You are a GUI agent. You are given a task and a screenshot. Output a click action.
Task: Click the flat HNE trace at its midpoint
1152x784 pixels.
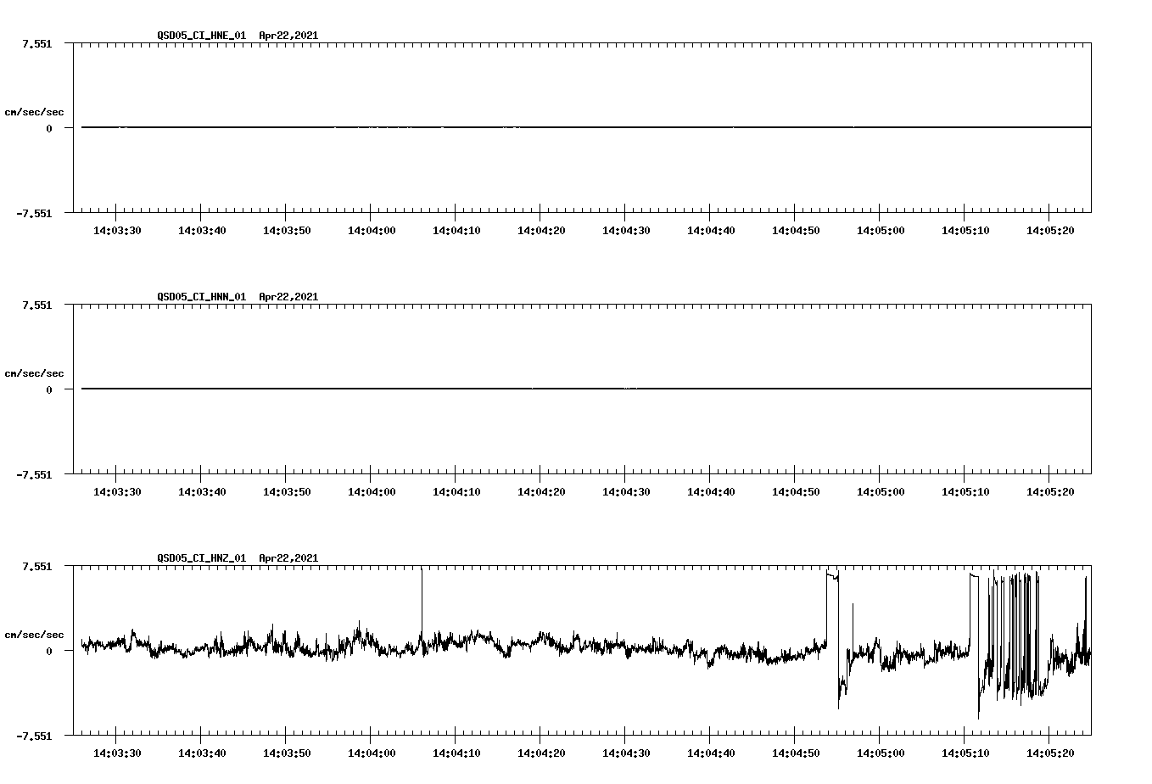581,127
